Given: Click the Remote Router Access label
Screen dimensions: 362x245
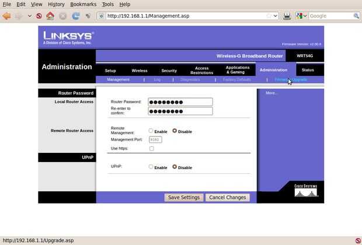Looking at the screenshot, I should pyautogui.click(x=72, y=131).
